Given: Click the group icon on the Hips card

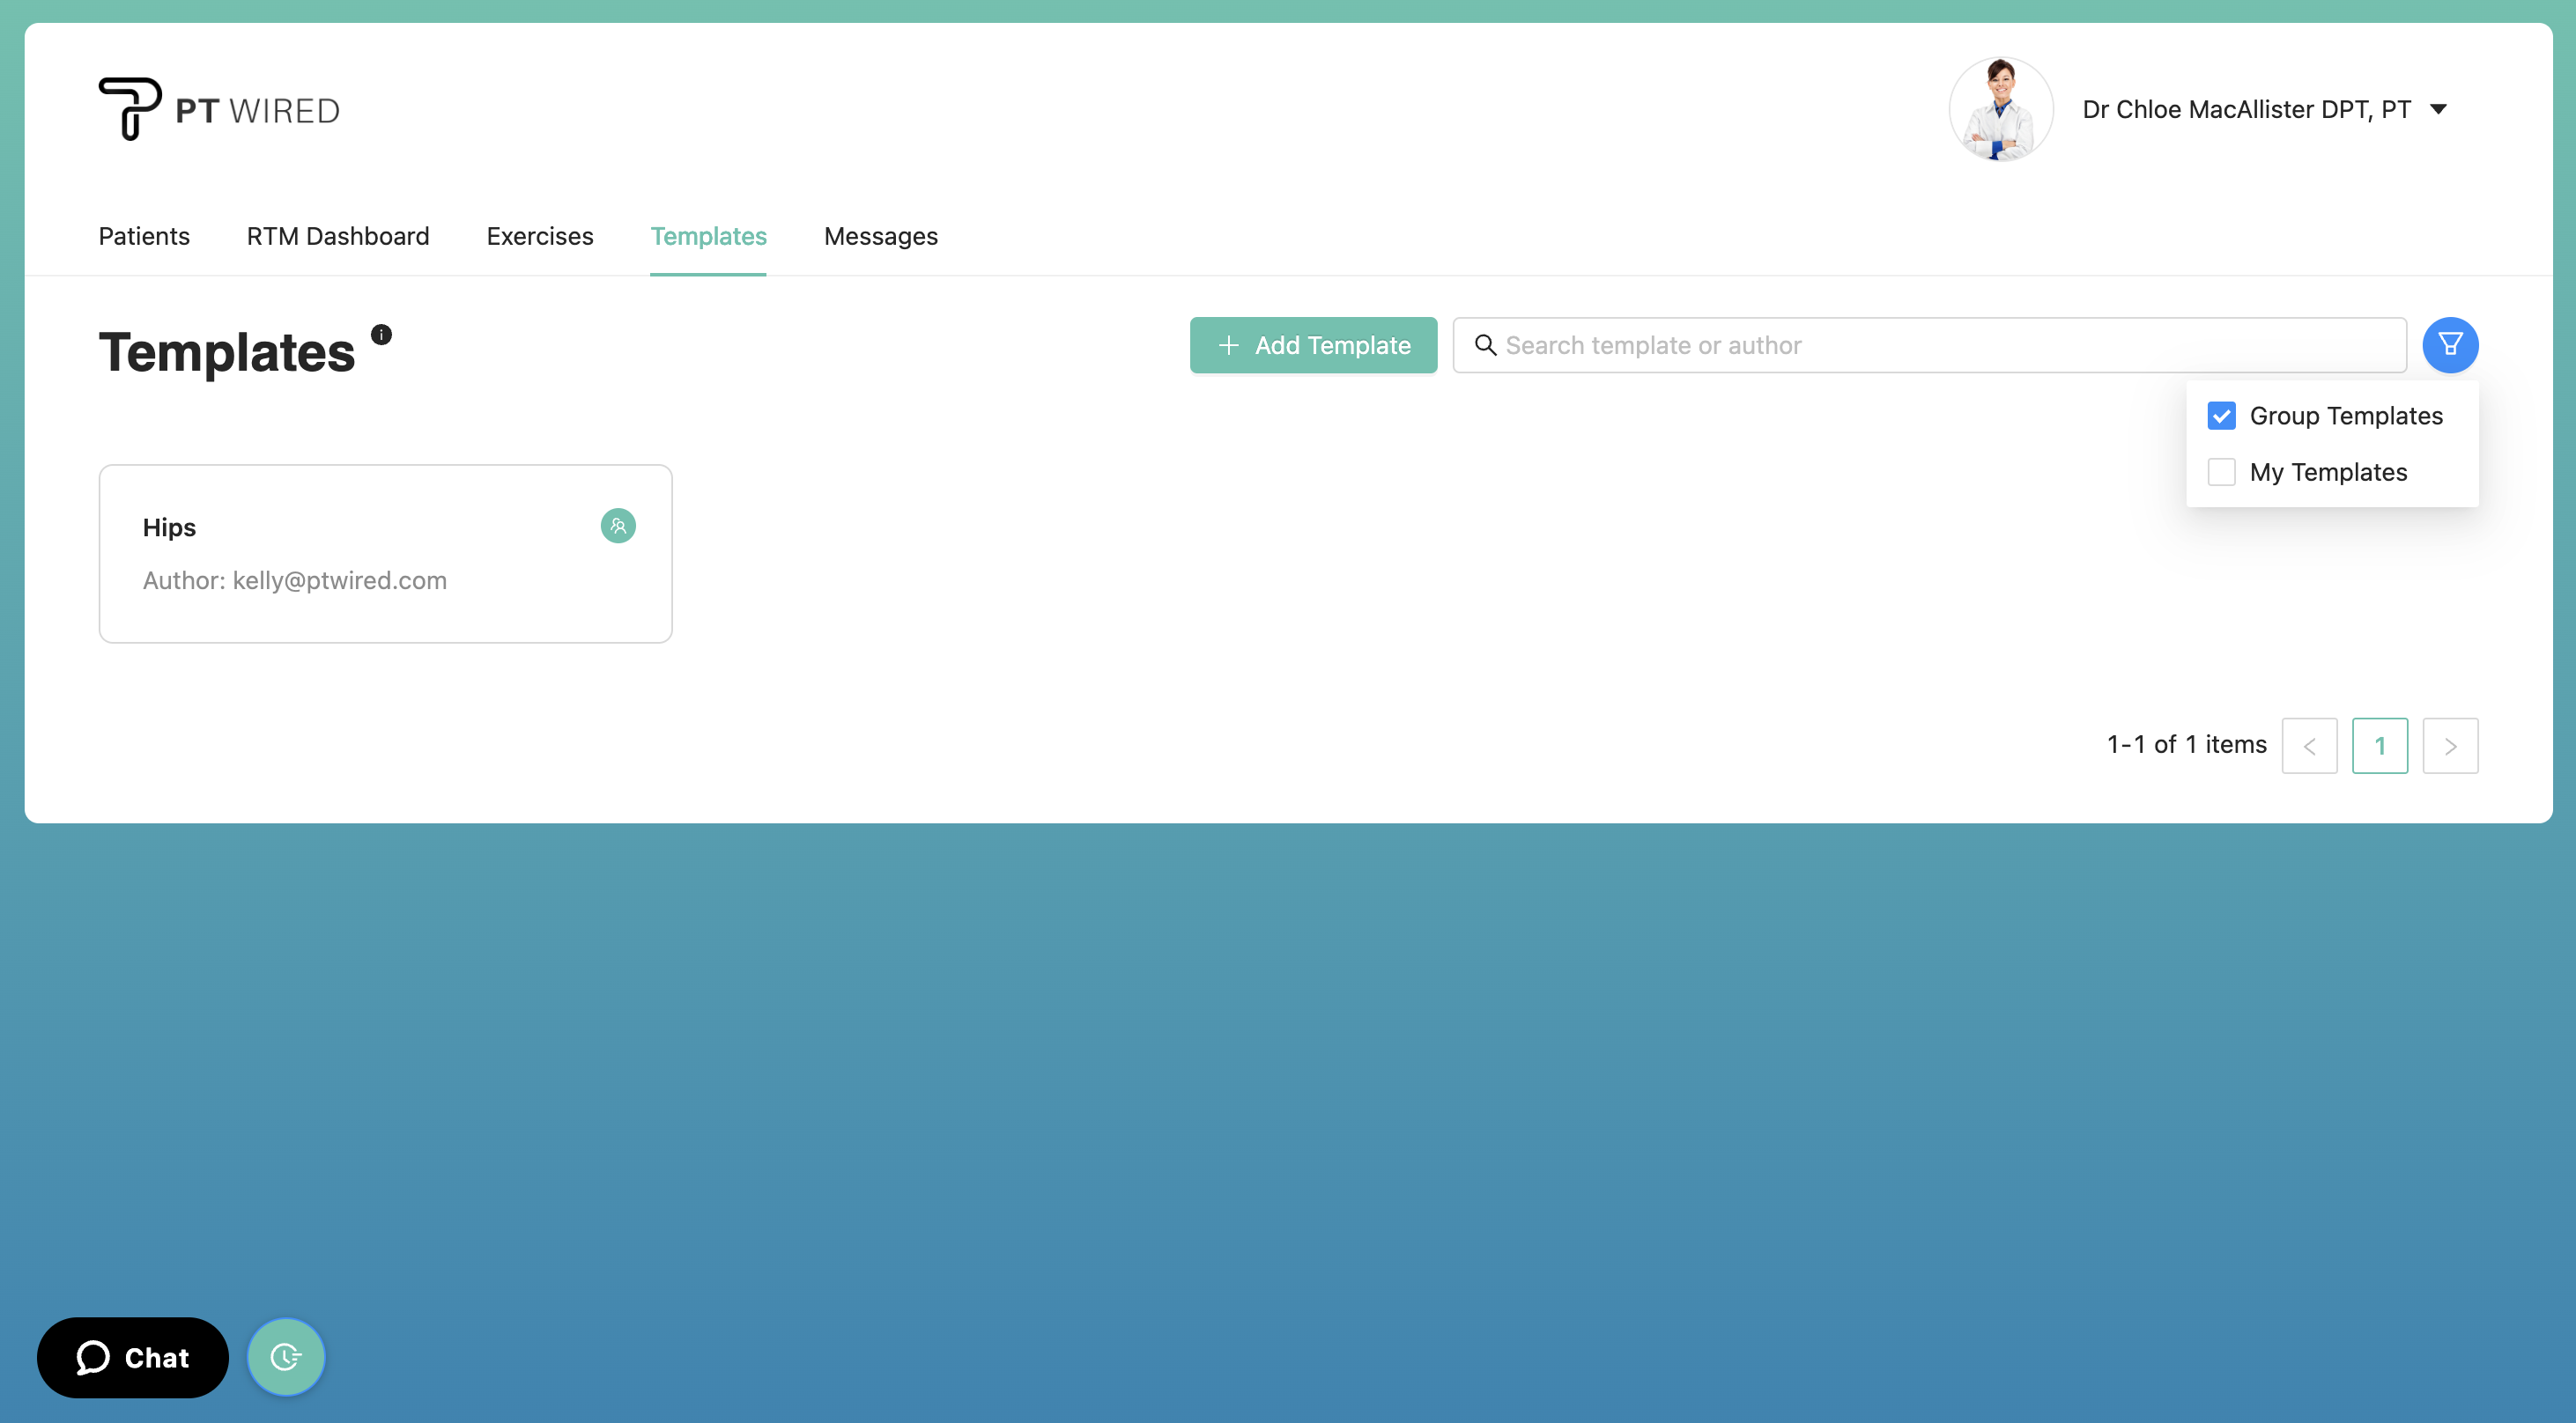Looking at the screenshot, I should pos(618,526).
